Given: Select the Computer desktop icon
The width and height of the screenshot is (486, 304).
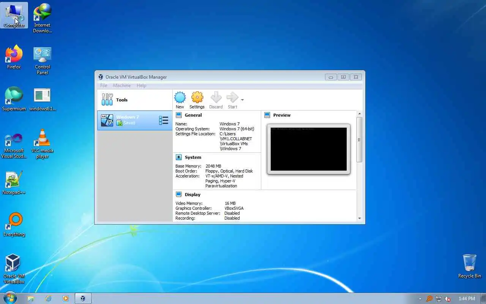Looking at the screenshot, I should tap(14, 15).
